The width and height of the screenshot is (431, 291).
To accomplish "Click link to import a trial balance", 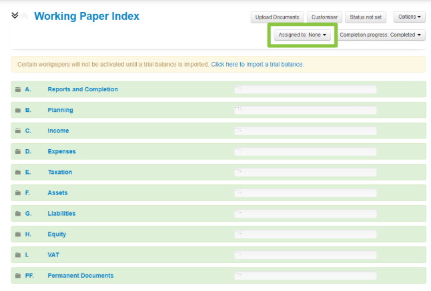I will (x=257, y=65).
